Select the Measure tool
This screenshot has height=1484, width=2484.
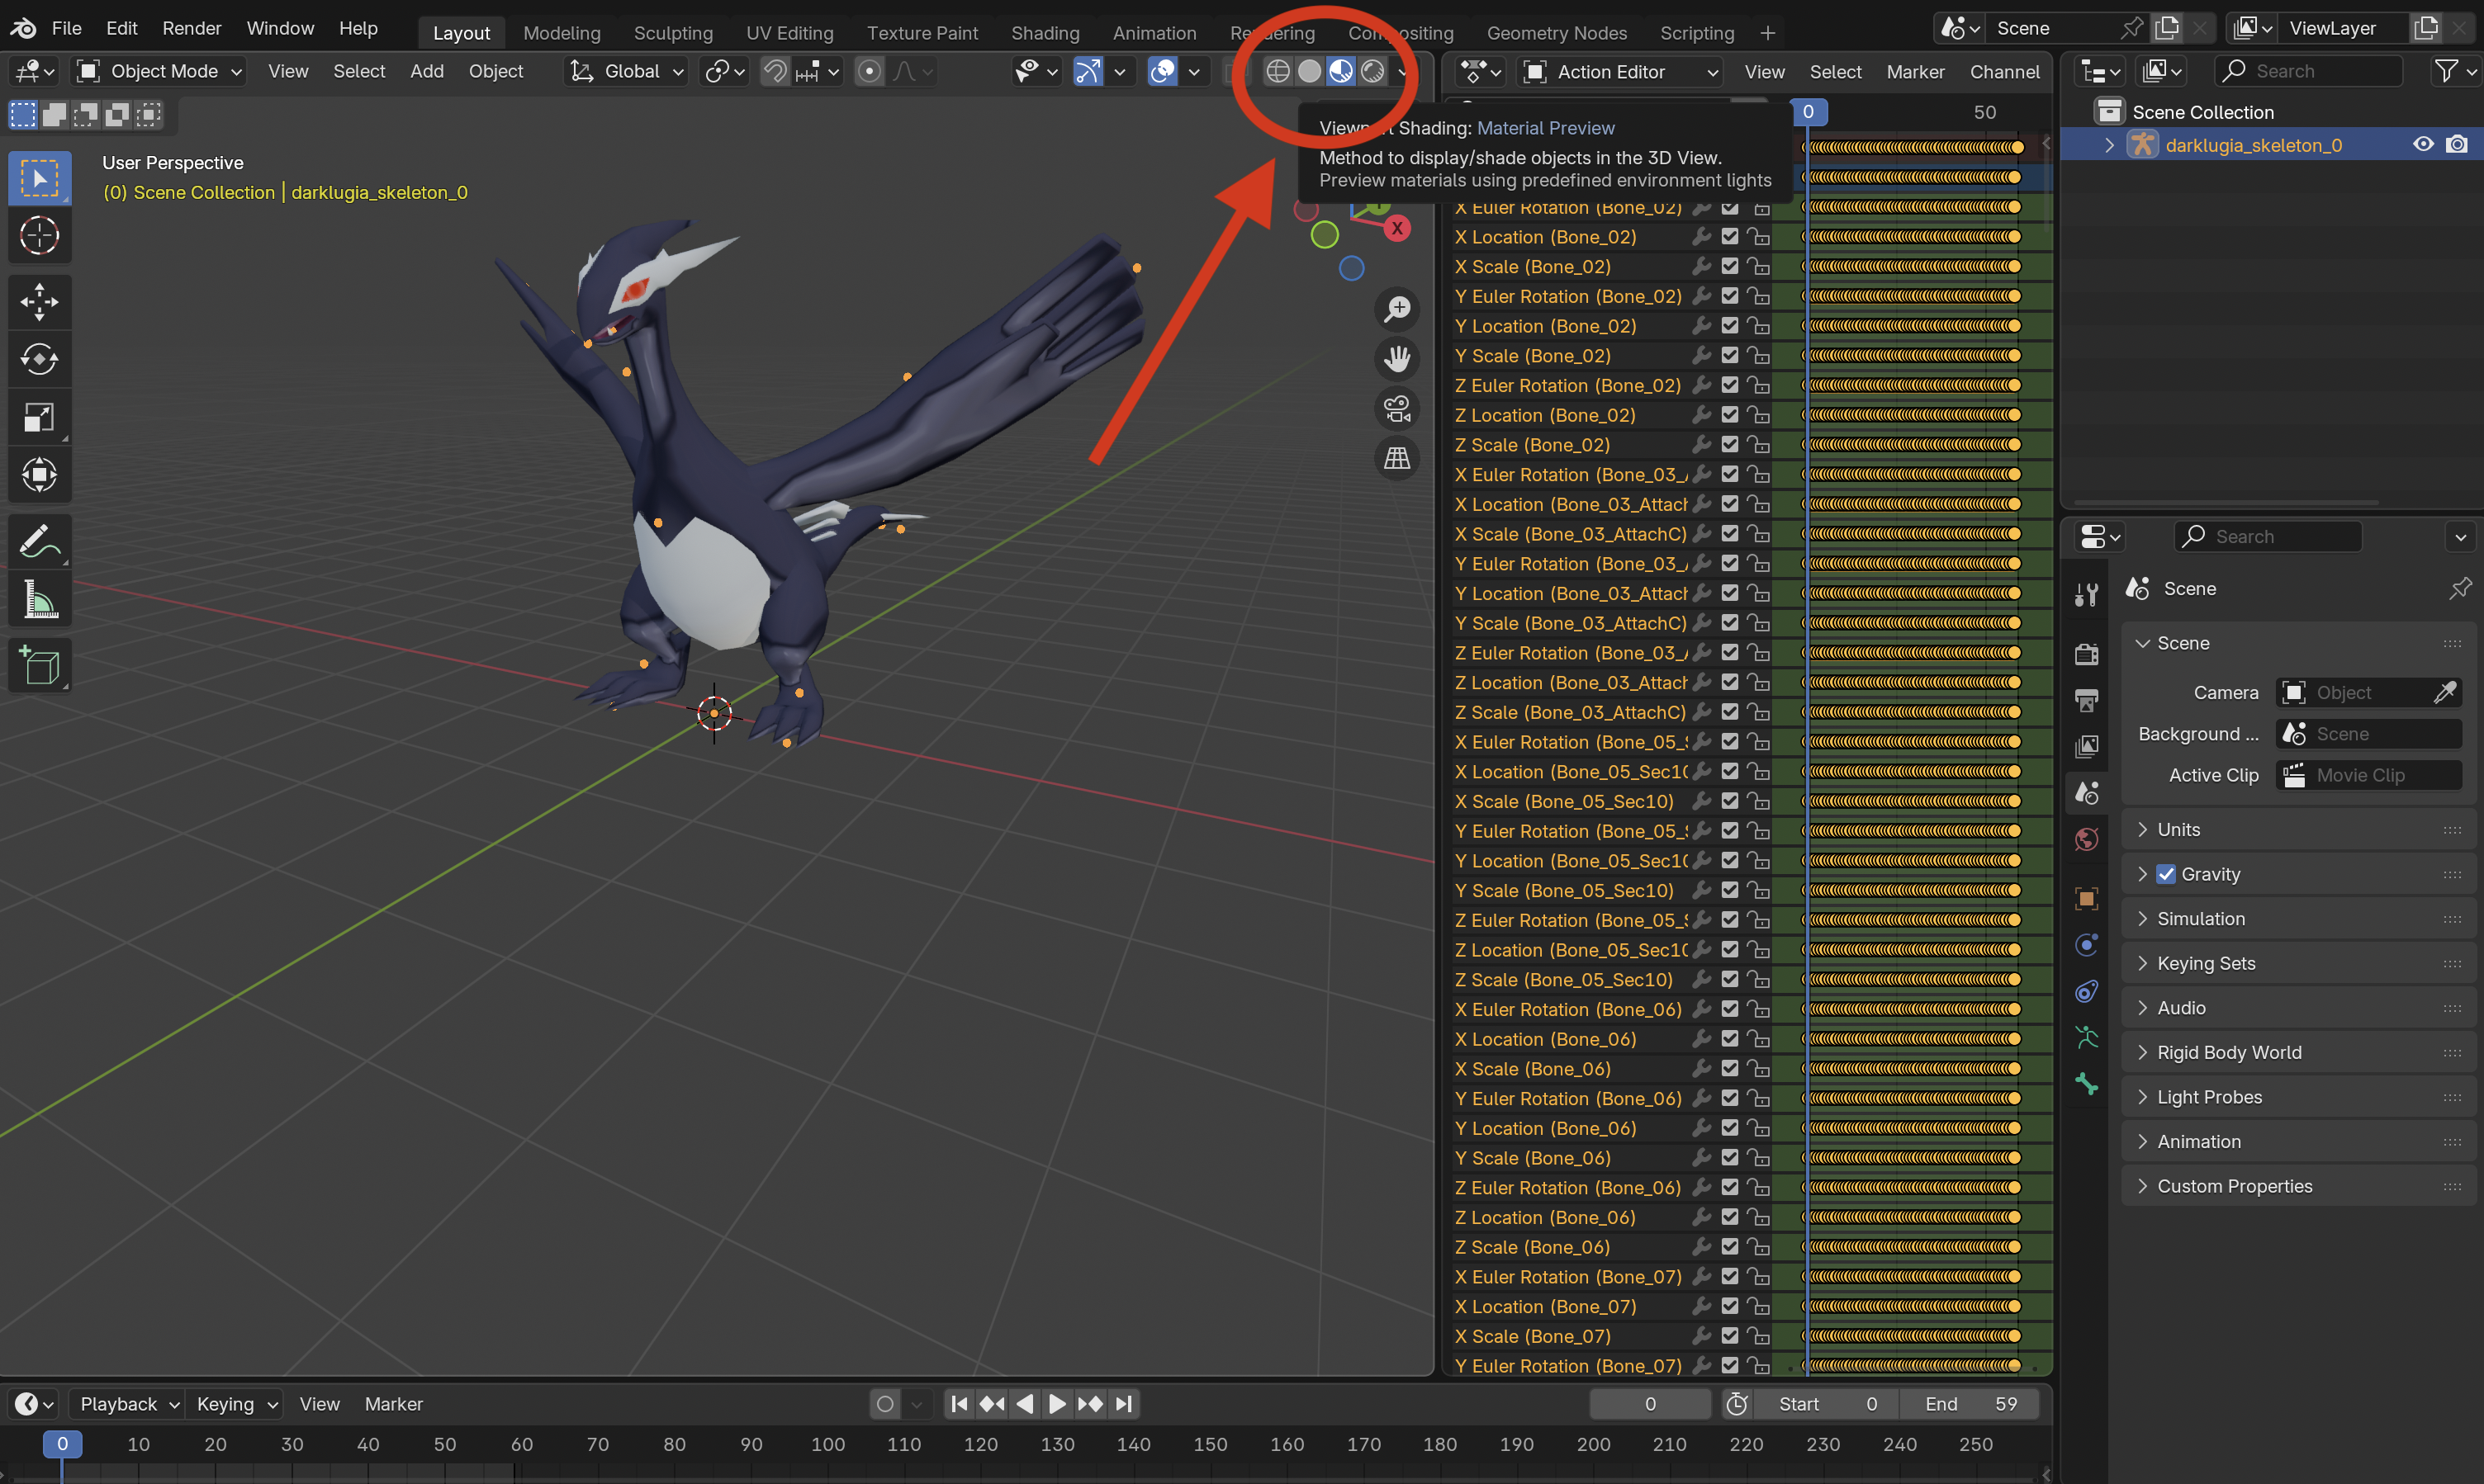(39, 599)
